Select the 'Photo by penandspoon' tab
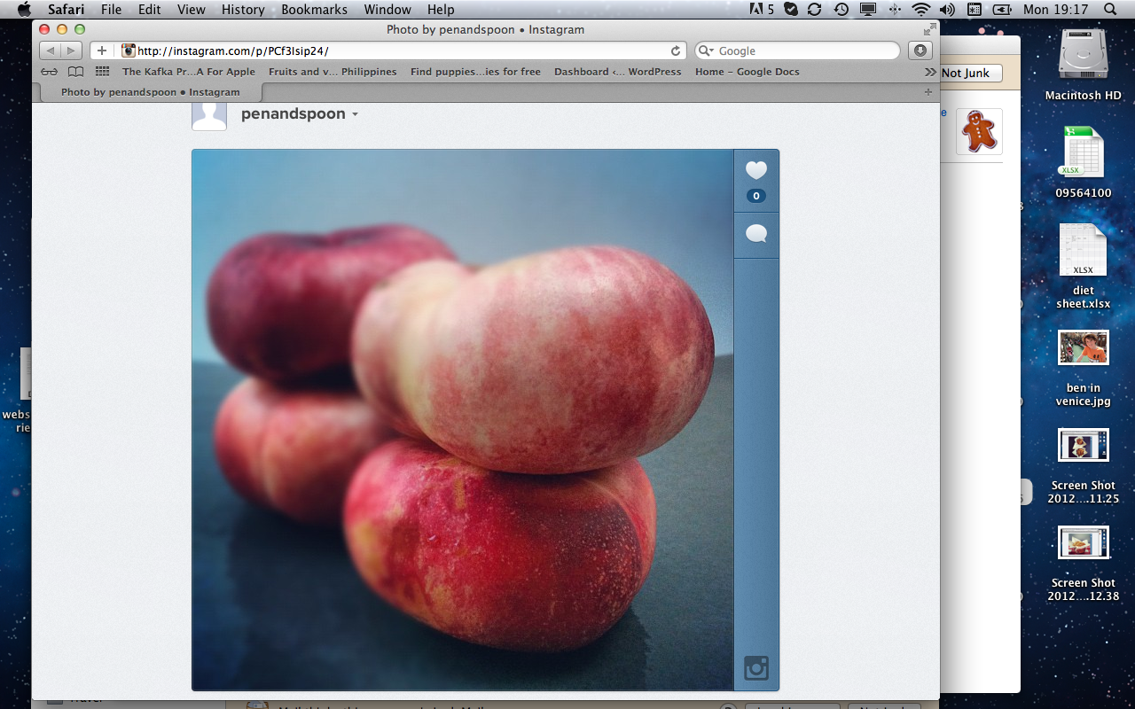1135x709 pixels. click(x=150, y=92)
